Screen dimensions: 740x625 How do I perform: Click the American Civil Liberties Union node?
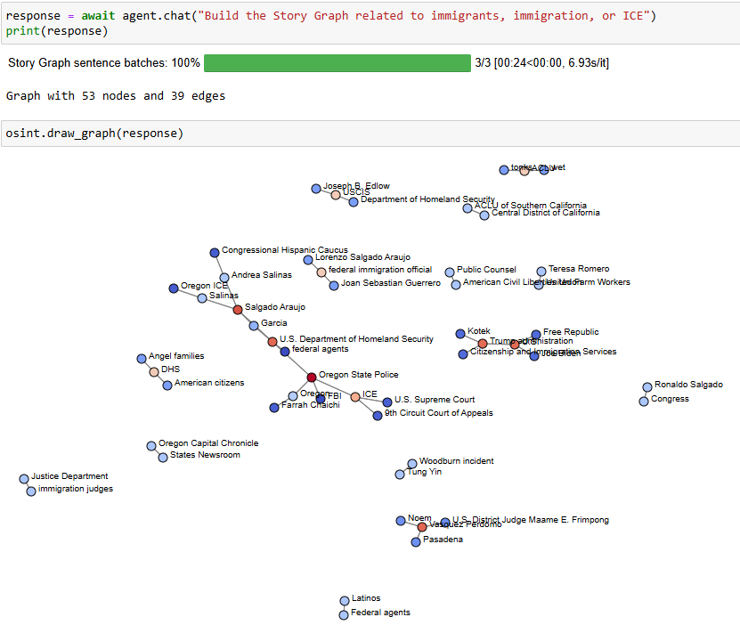[456, 285]
